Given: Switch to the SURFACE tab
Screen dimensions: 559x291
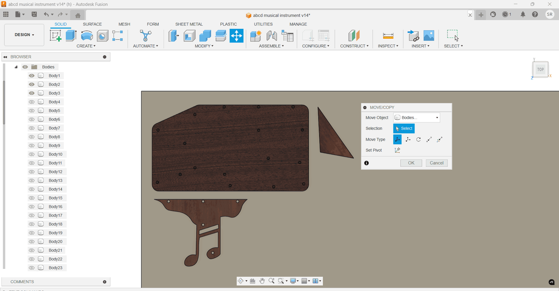Looking at the screenshot, I should tap(92, 24).
